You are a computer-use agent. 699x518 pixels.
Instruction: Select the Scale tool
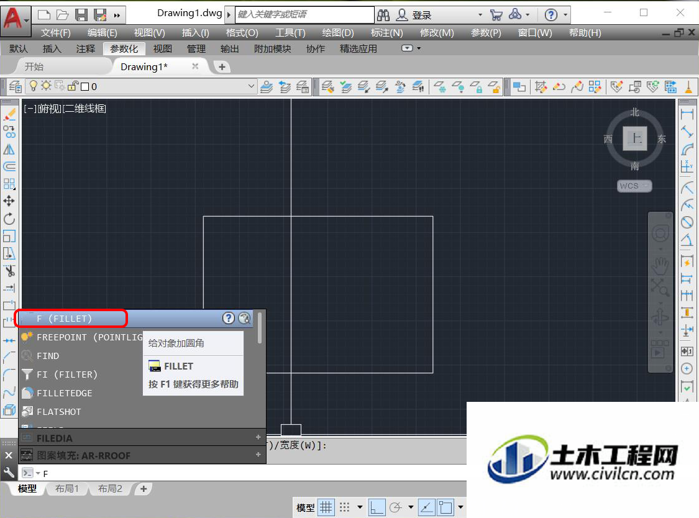(9, 236)
